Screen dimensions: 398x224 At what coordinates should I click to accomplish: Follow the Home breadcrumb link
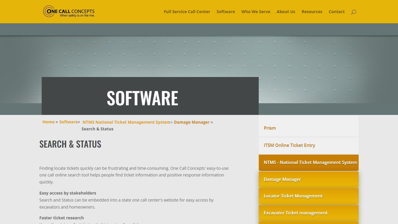pyautogui.click(x=48, y=122)
